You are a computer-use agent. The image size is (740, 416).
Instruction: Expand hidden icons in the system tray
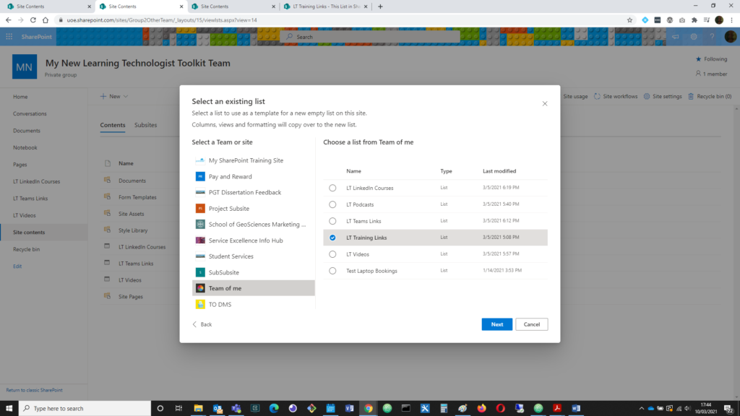click(642, 408)
